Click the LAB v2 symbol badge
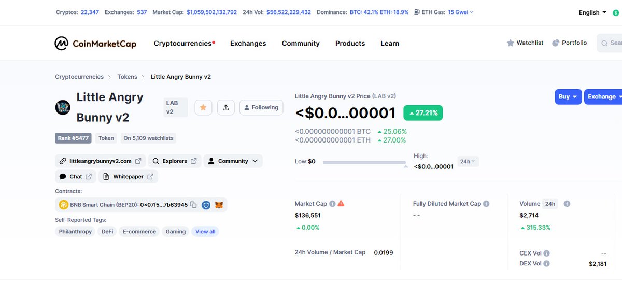Image resolution: width=622 pixels, height=283 pixels. (175, 107)
